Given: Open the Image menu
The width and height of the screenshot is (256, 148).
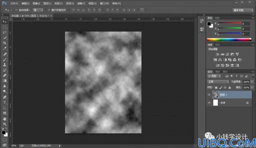Looking at the screenshot, I should [x=36, y=3].
